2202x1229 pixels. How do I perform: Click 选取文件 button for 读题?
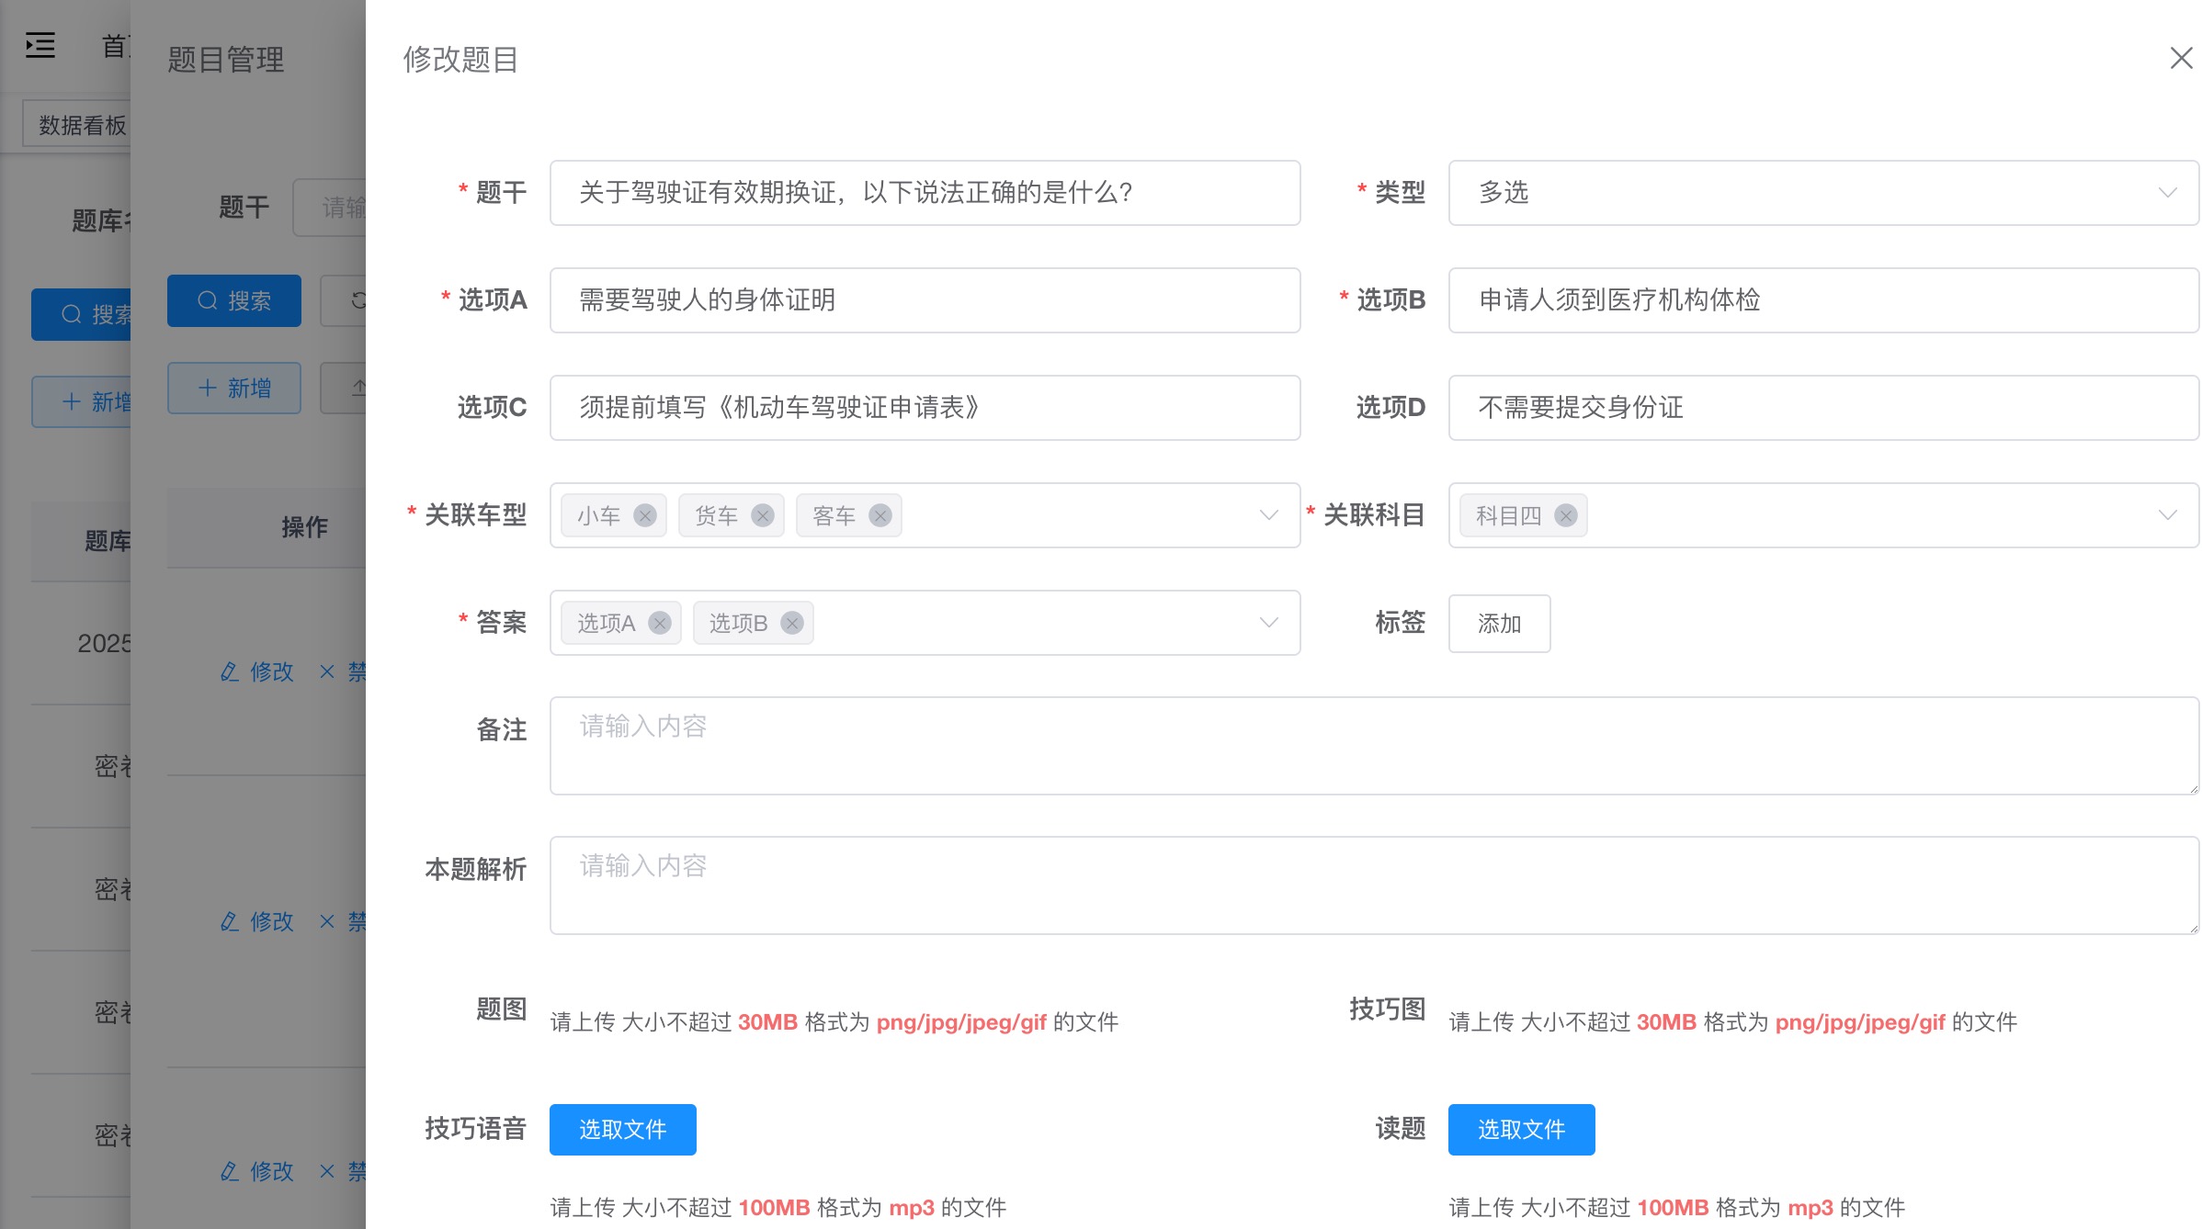tap(1521, 1130)
